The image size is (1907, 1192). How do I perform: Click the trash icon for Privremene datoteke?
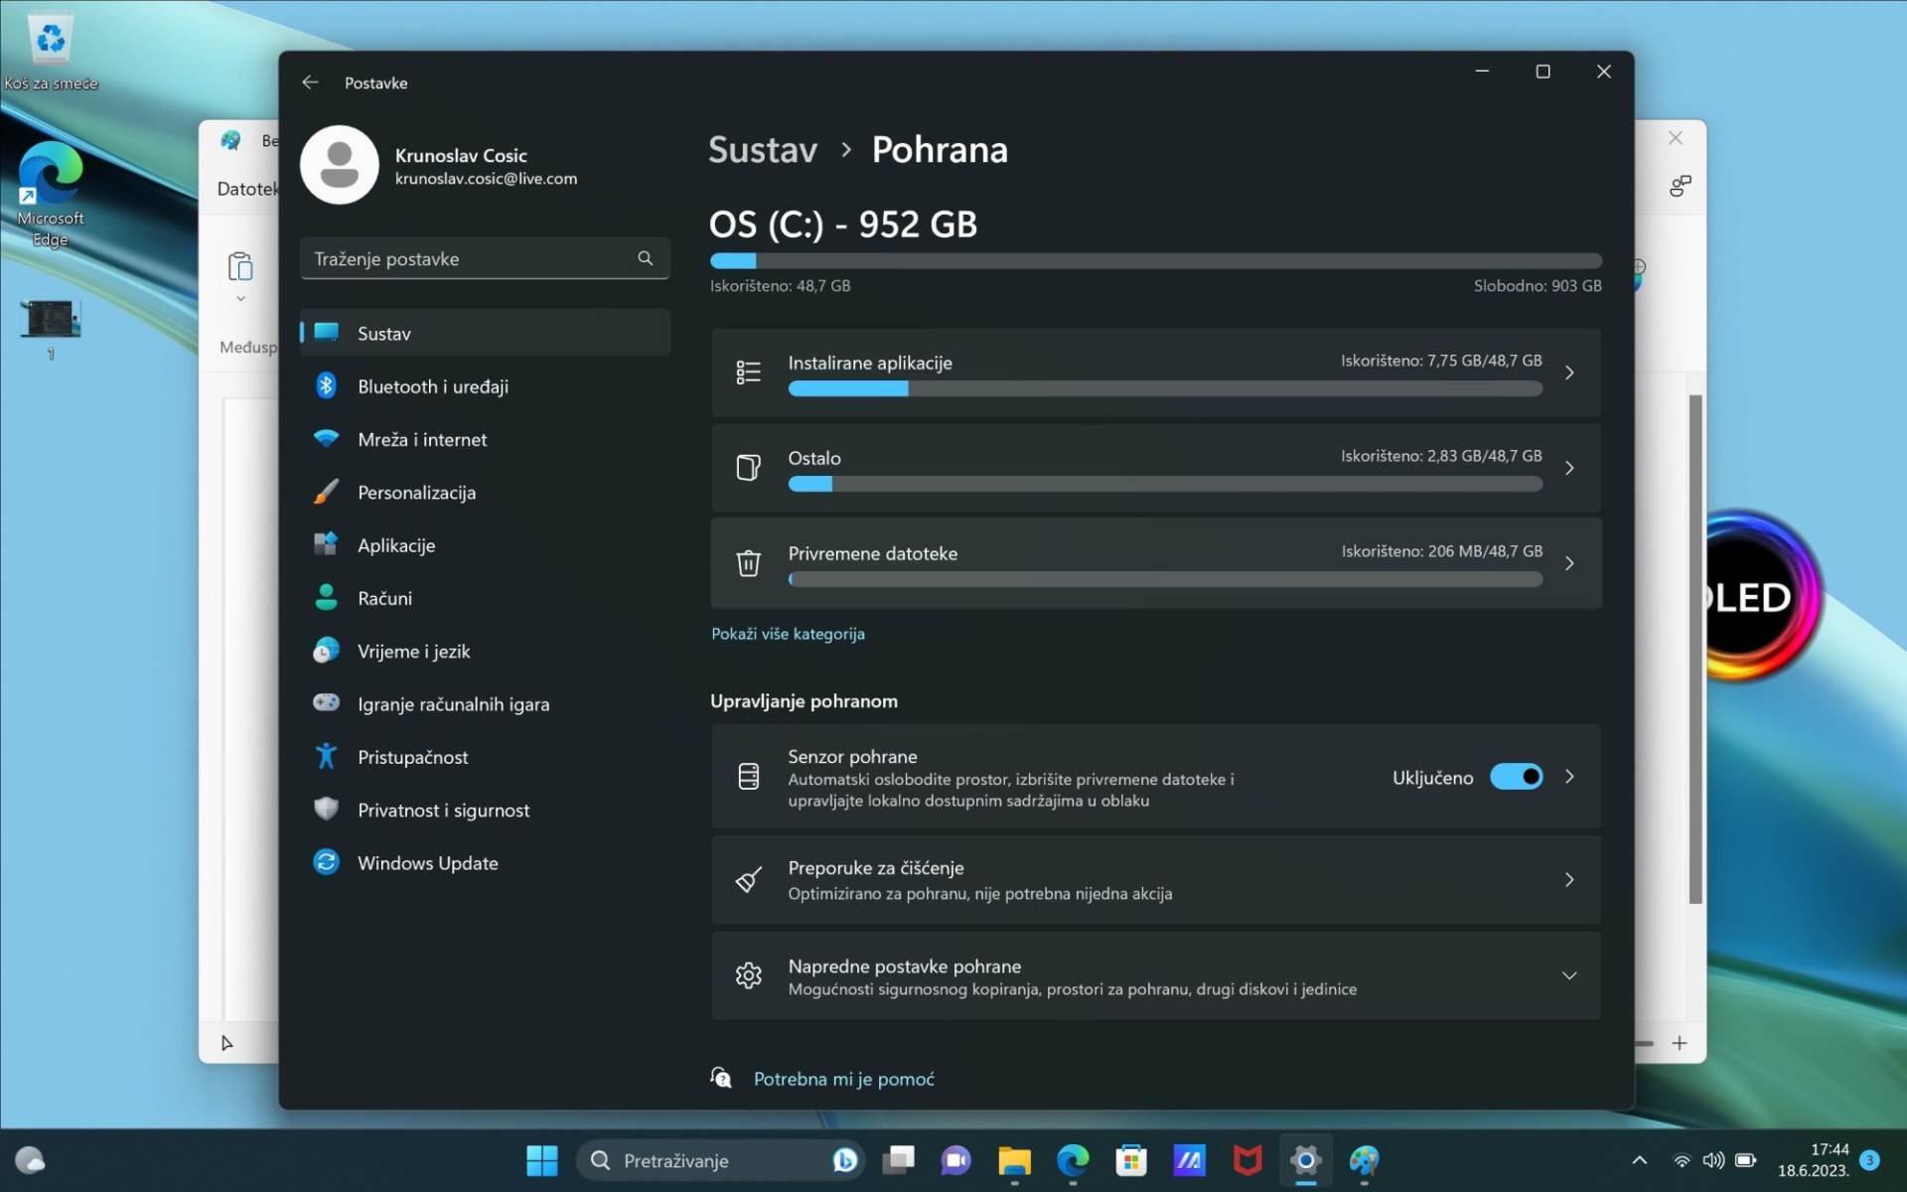tap(748, 563)
